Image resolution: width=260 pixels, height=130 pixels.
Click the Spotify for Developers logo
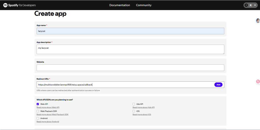pyautogui.click(x=19, y=5)
